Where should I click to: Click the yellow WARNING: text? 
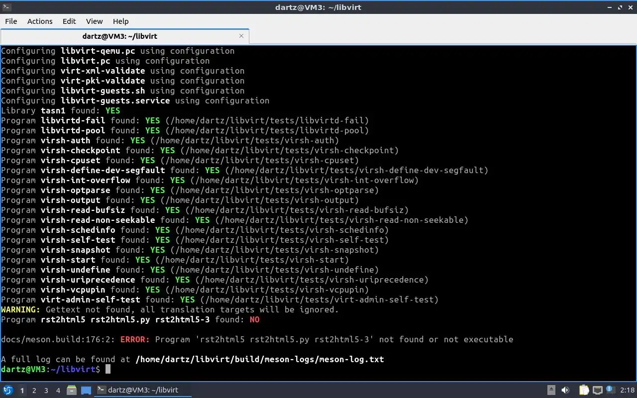point(20,309)
